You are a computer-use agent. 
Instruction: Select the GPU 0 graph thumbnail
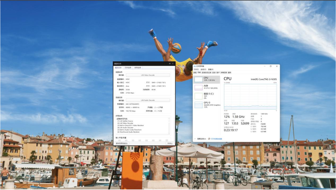pos(198,105)
